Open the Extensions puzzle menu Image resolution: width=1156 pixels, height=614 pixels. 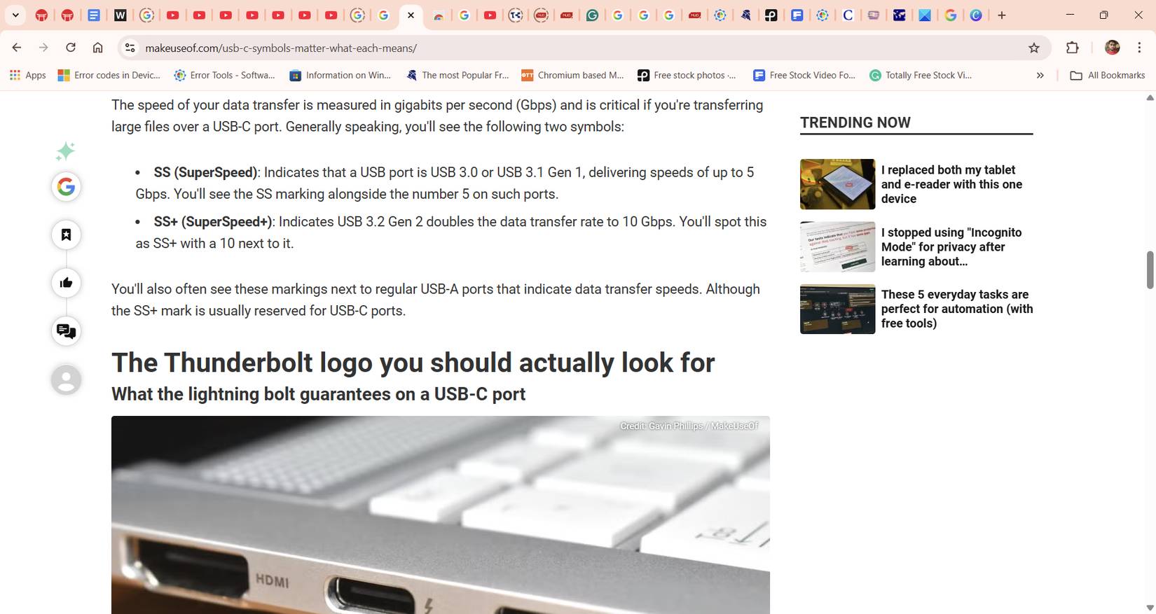pyautogui.click(x=1072, y=48)
